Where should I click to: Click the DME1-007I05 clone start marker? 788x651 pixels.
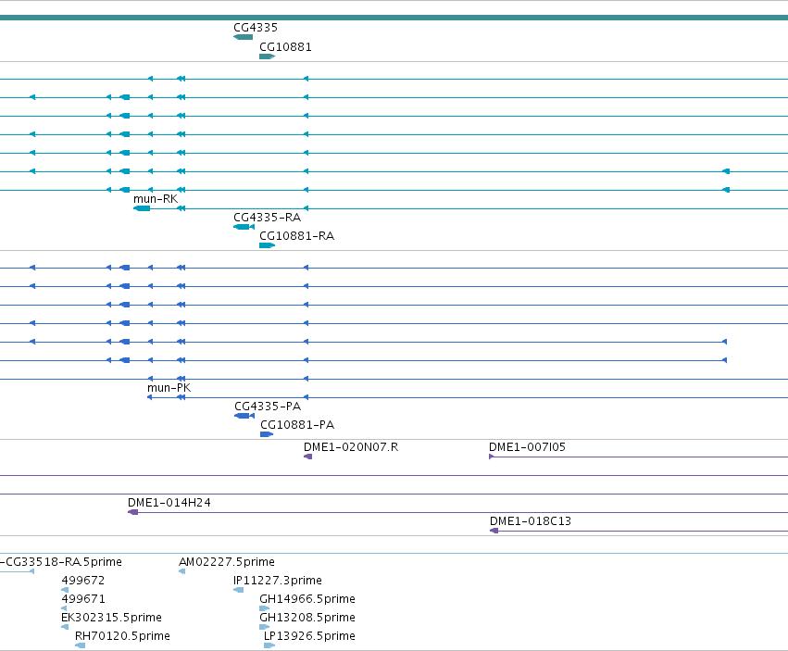pyautogui.click(x=492, y=457)
